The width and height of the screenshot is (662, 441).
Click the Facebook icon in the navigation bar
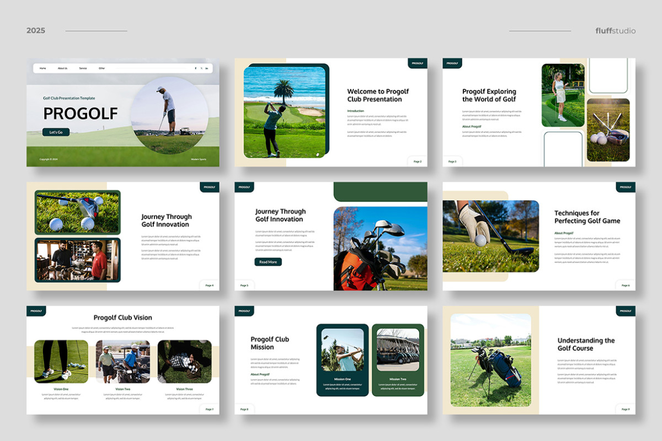pyautogui.click(x=196, y=68)
